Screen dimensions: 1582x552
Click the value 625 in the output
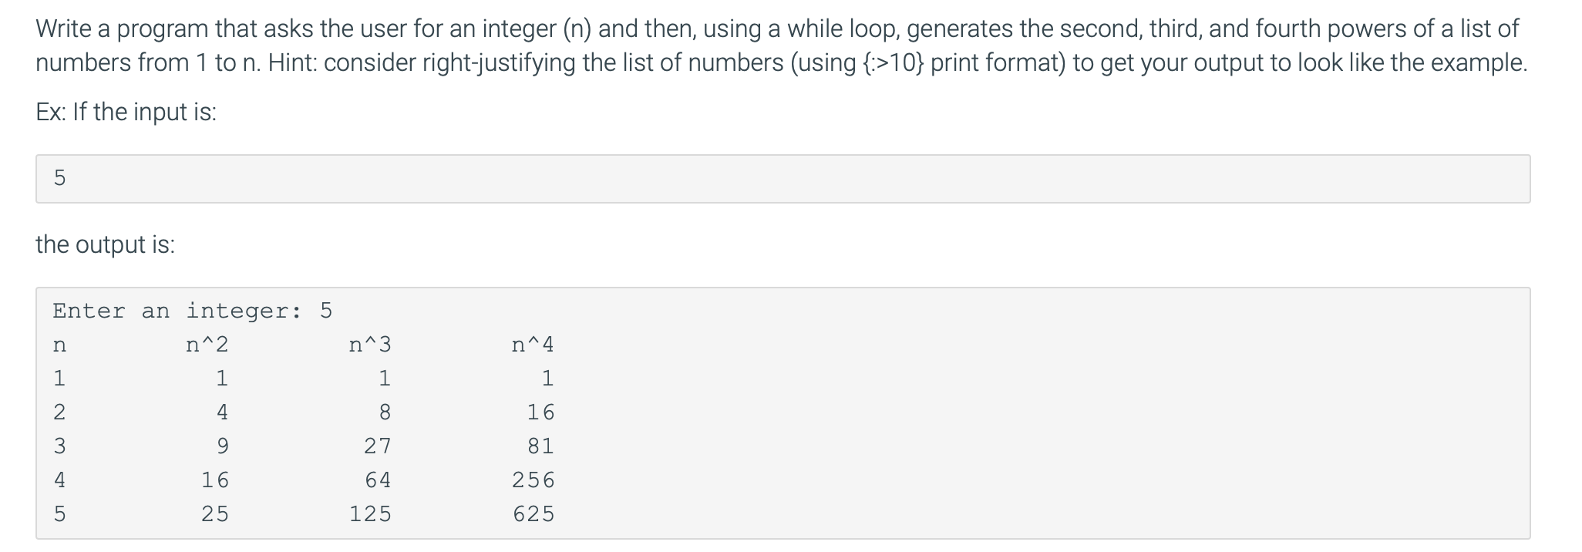(x=534, y=514)
